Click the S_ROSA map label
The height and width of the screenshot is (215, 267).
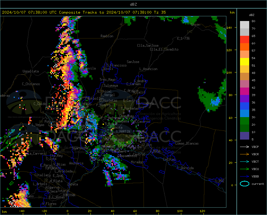pos(155,151)
